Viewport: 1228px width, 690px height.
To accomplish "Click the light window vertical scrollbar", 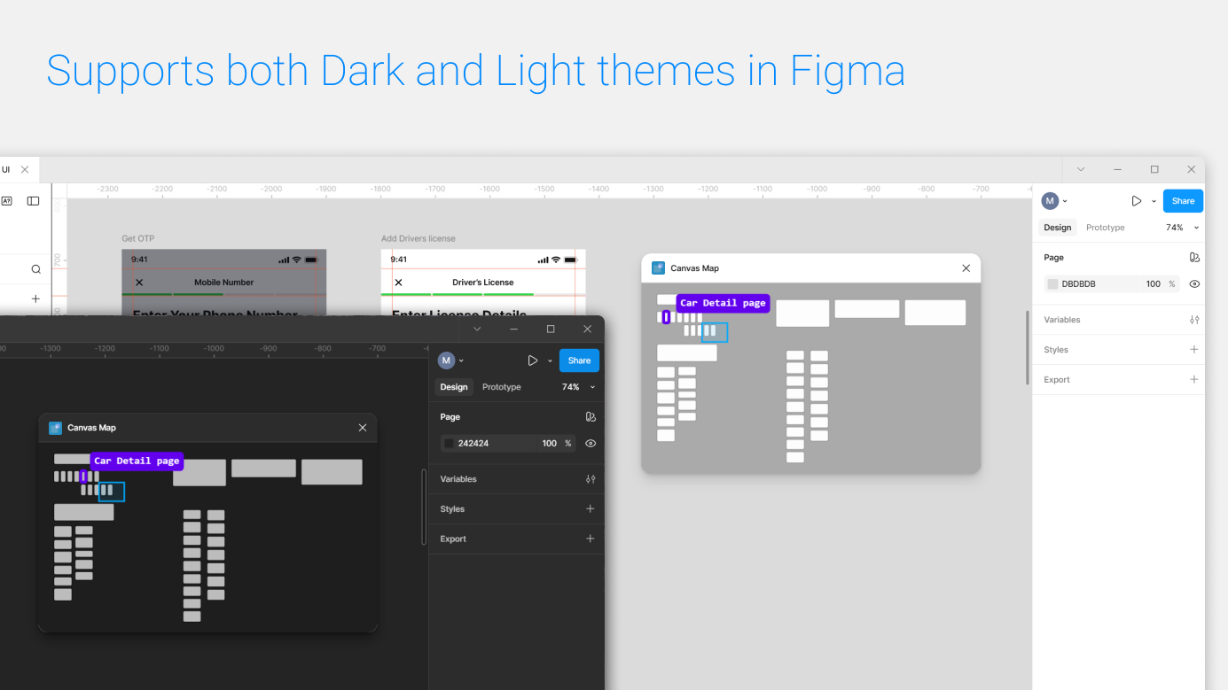I will [x=1028, y=347].
